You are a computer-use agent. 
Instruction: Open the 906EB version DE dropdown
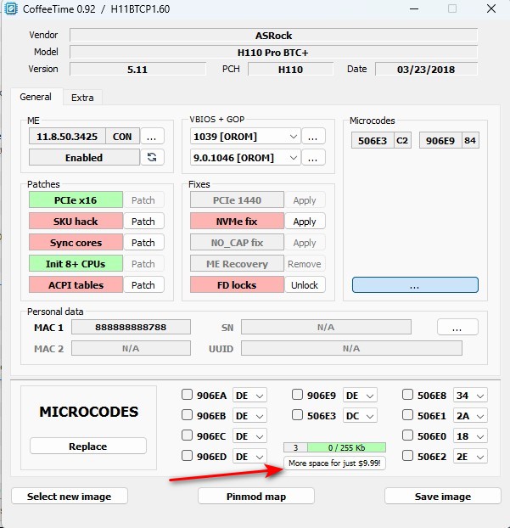(249, 416)
